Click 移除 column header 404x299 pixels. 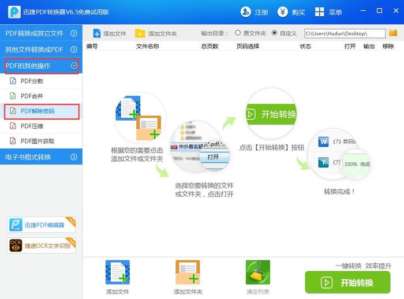coord(388,46)
